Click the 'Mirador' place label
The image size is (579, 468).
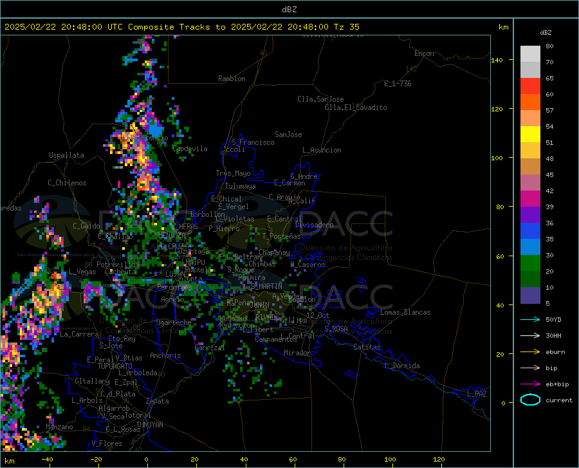pyautogui.click(x=297, y=353)
